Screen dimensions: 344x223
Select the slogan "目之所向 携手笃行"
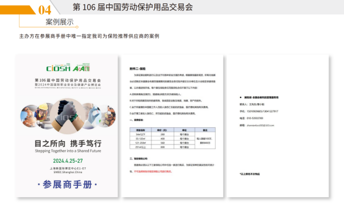[x=68, y=143]
